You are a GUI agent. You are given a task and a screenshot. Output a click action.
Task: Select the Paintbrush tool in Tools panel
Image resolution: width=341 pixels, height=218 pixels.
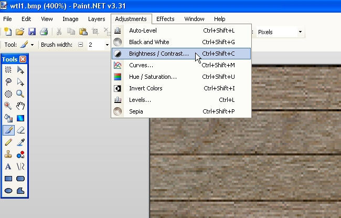coord(8,130)
